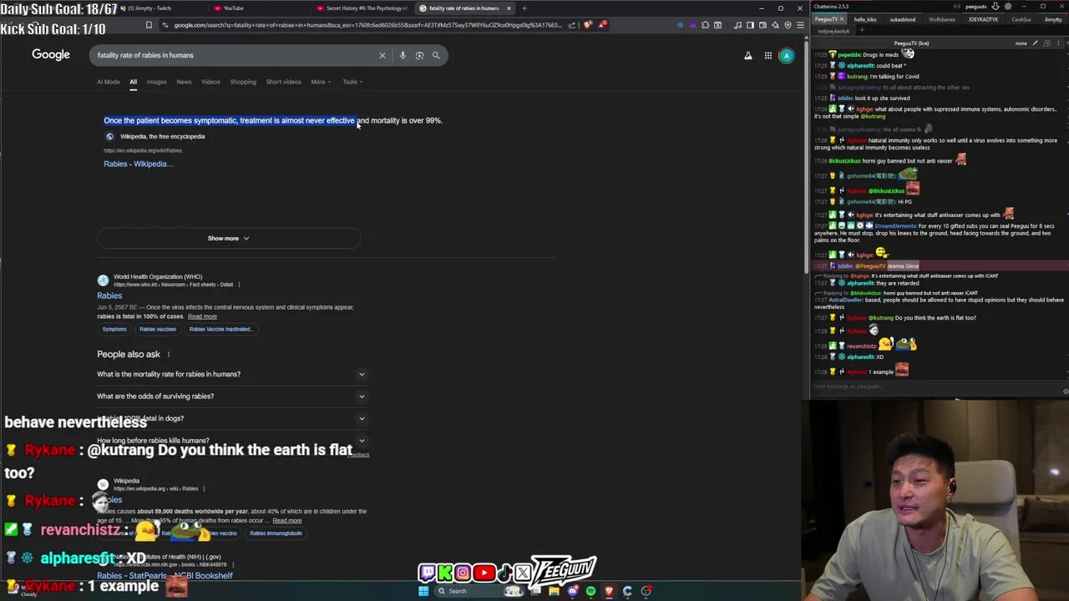Expand the Show more results button
This screenshot has height=601, width=1069.
[x=229, y=239]
